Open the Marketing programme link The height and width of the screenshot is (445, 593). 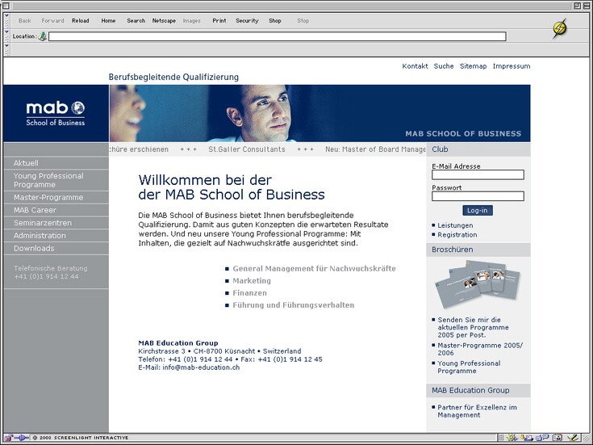[252, 280]
